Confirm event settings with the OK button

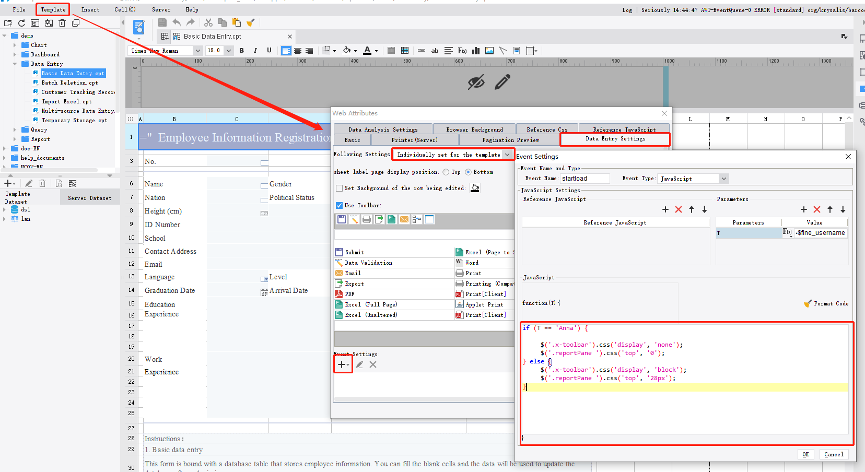tap(805, 454)
